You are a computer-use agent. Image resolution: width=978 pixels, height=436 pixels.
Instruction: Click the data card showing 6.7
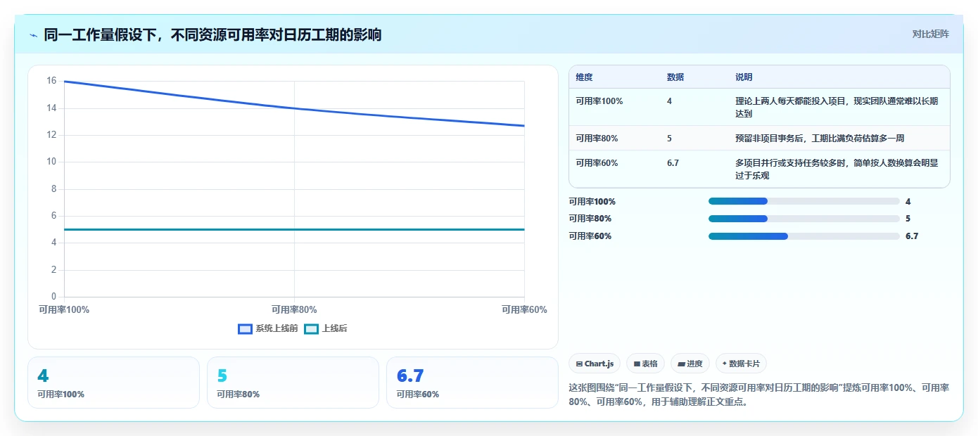[x=472, y=383]
